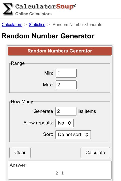Expand the Sort dropdown showing Do not sort
Viewport: 121px width, 181px height.
pos(73,134)
